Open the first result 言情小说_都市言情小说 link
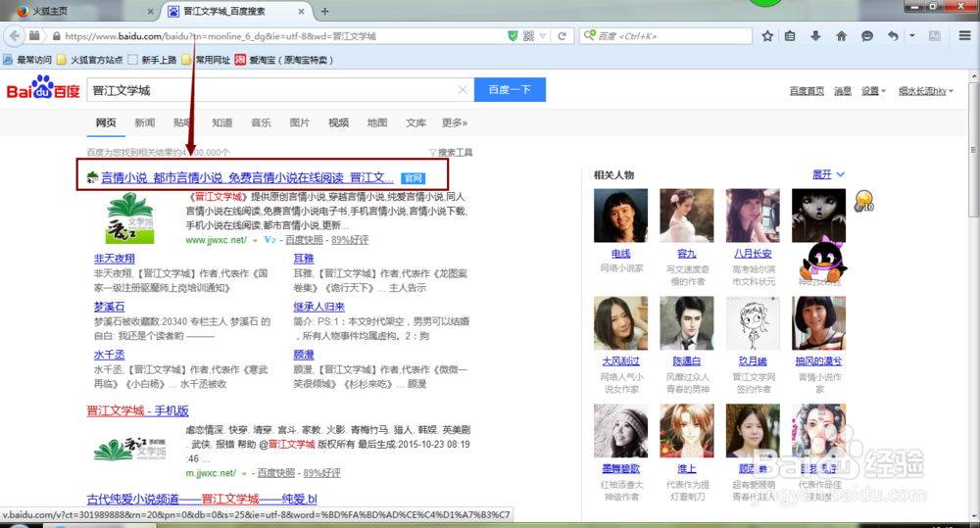This screenshot has width=980, height=528. click(x=248, y=178)
